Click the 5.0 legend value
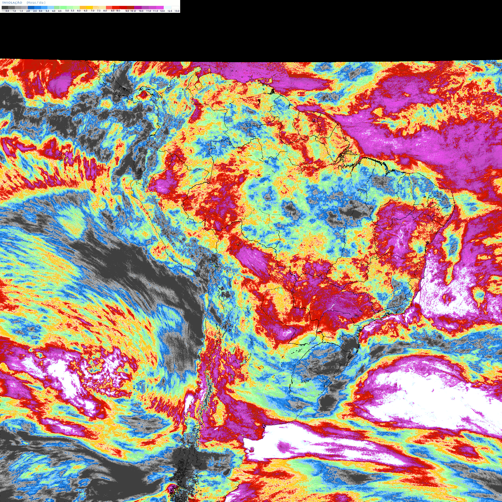The width and height of the screenshot is (502, 502). coord(67,11)
